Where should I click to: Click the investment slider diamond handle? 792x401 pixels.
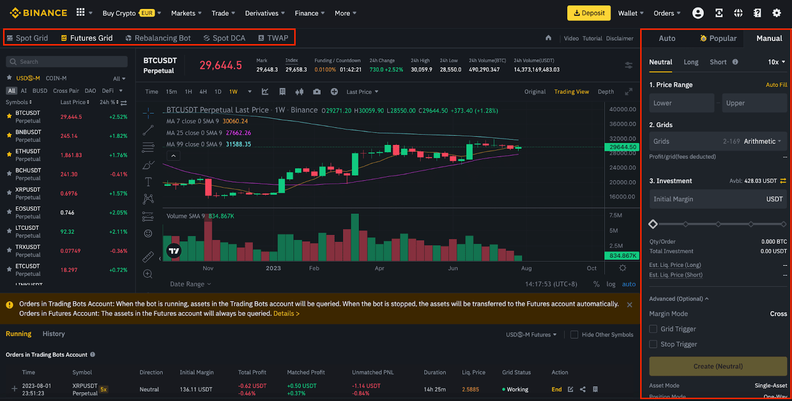(x=653, y=224)
